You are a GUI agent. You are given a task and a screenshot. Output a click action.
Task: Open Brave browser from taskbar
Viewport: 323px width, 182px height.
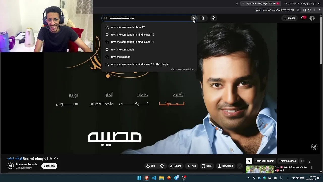coord(147,178)
